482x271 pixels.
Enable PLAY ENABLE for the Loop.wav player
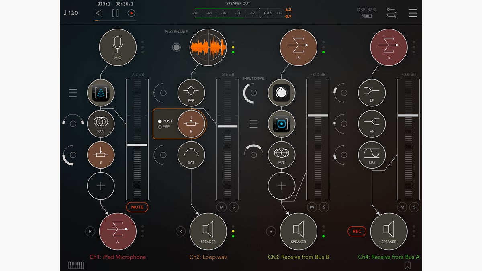(177, 47)
